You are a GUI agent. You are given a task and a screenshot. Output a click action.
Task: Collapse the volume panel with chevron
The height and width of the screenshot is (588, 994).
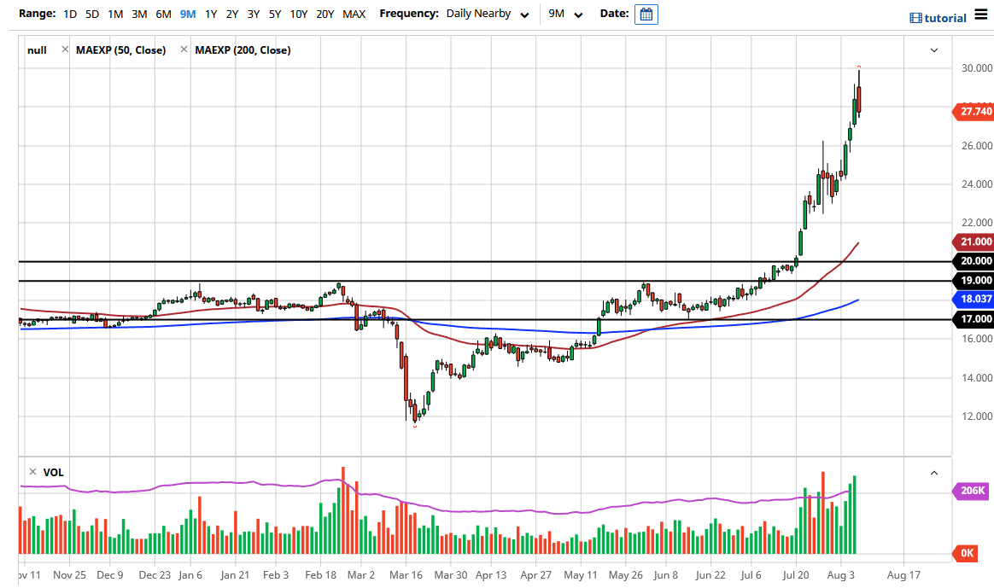933,473
